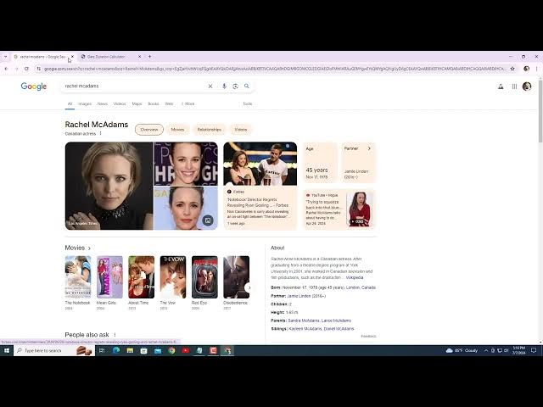This screenshot has height=407, width=543.
Task: Open The Notebook movie poster
Action: (x=78, y=277)
